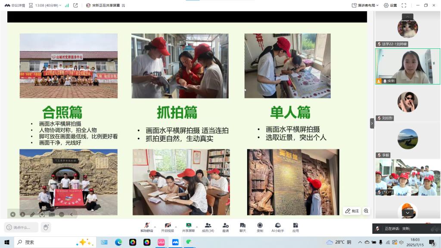Open Microsoft Edge from the taskbar

click(118, 242)
